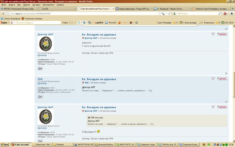Screen dimensions: 235x147
Task: Click ЦИТАТА button on last Доктор АНТ post
Action: click(222, 107)
